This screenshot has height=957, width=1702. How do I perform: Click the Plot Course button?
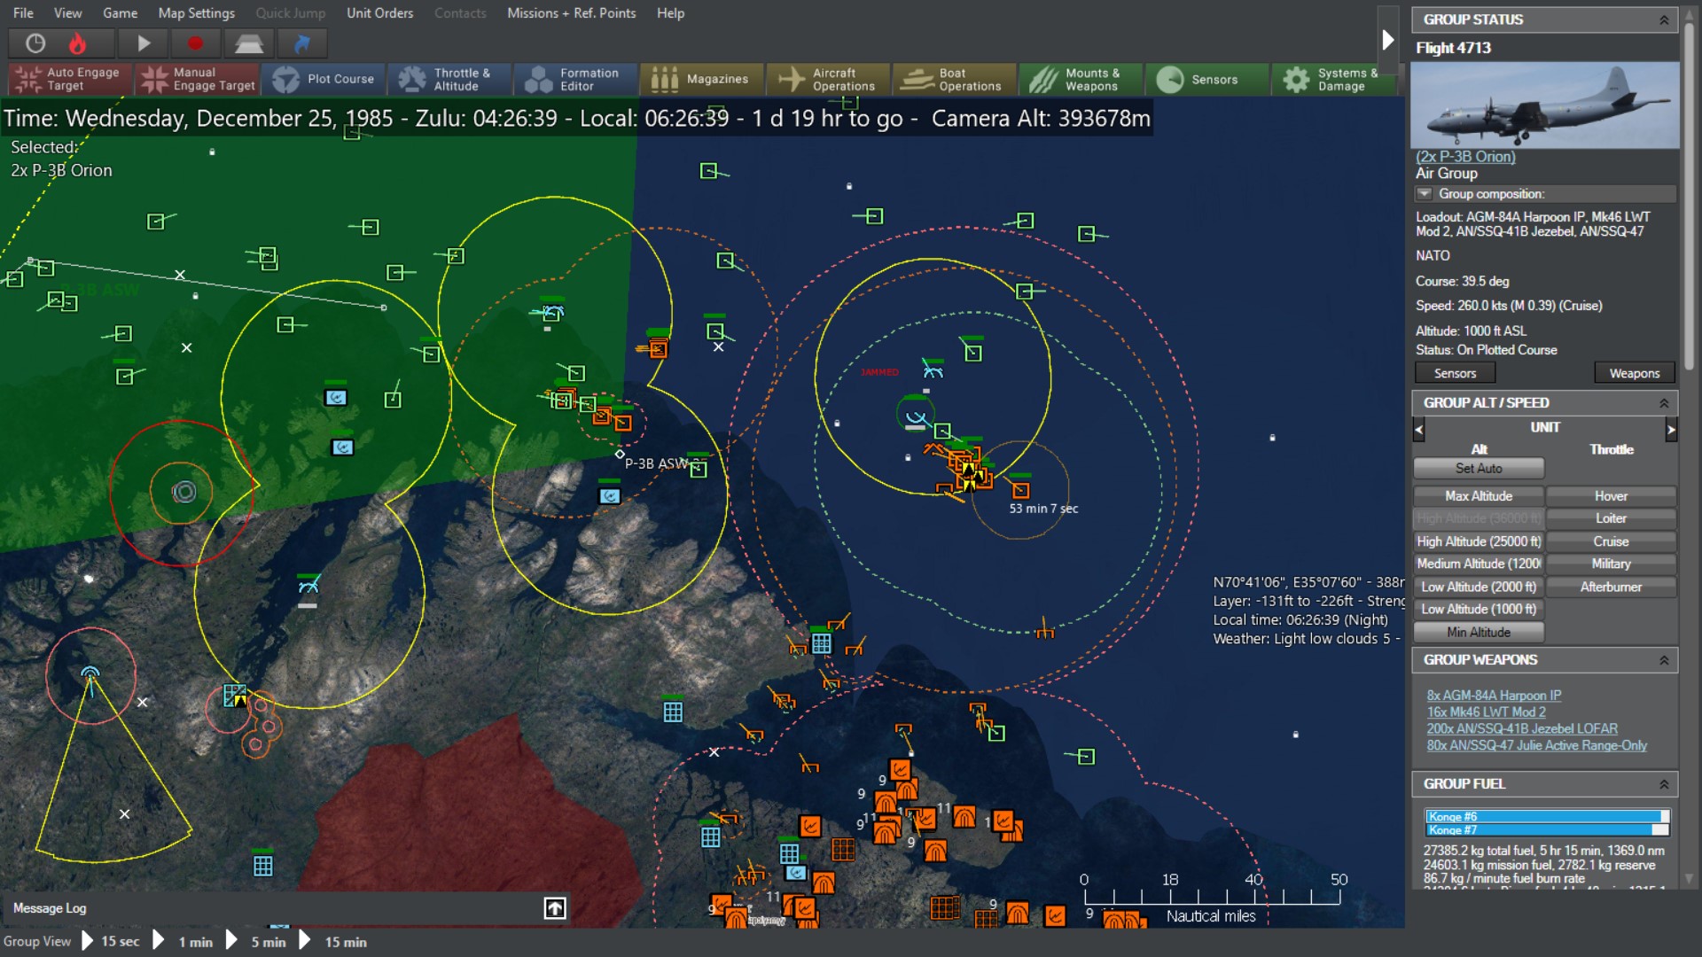323,79
